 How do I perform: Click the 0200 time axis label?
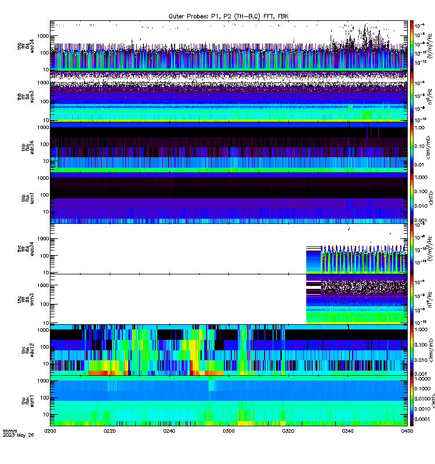[50, 431]
